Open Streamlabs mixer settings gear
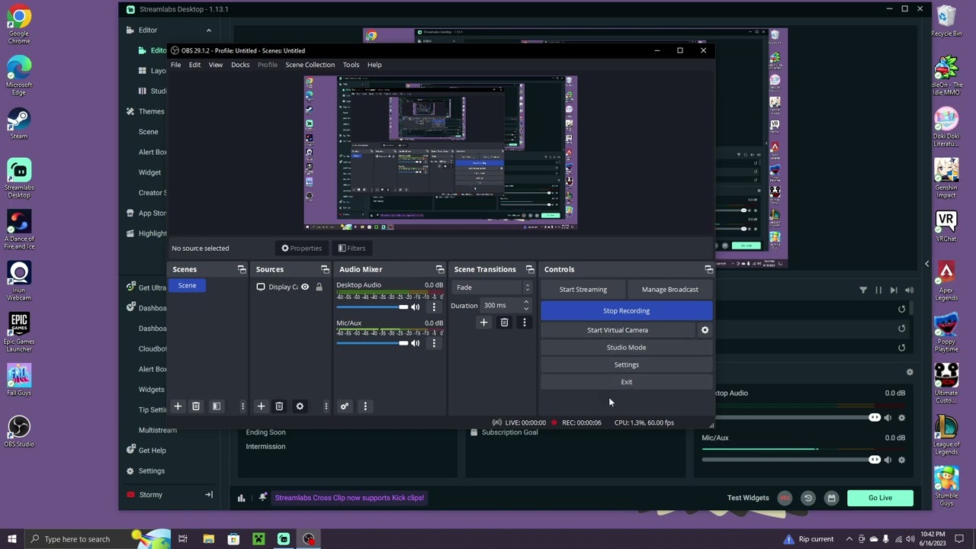The height and width of the screenshot is (549, 976). pyautogui.click(x=910, y=372)
